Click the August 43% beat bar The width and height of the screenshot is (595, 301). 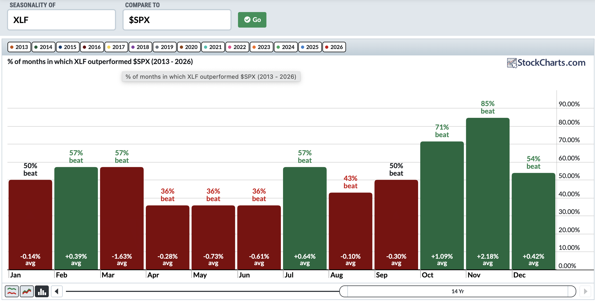click(x=351, y=231)
